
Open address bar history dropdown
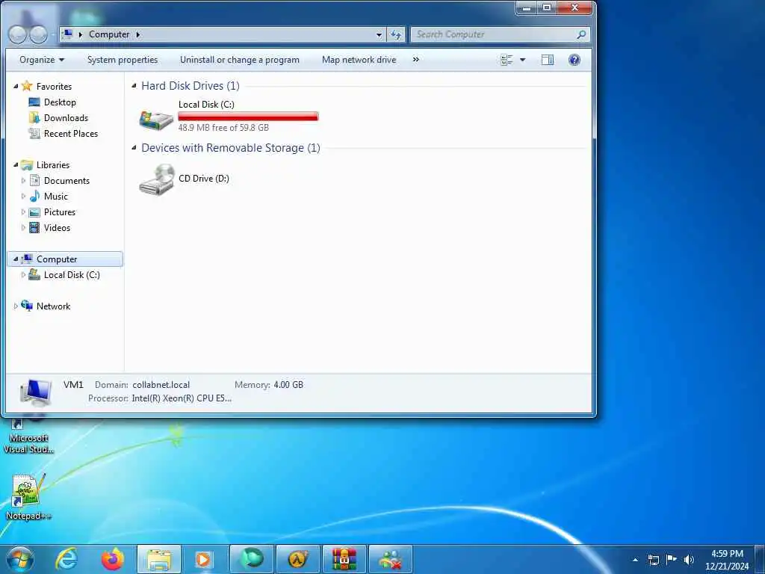pos(379,34)
